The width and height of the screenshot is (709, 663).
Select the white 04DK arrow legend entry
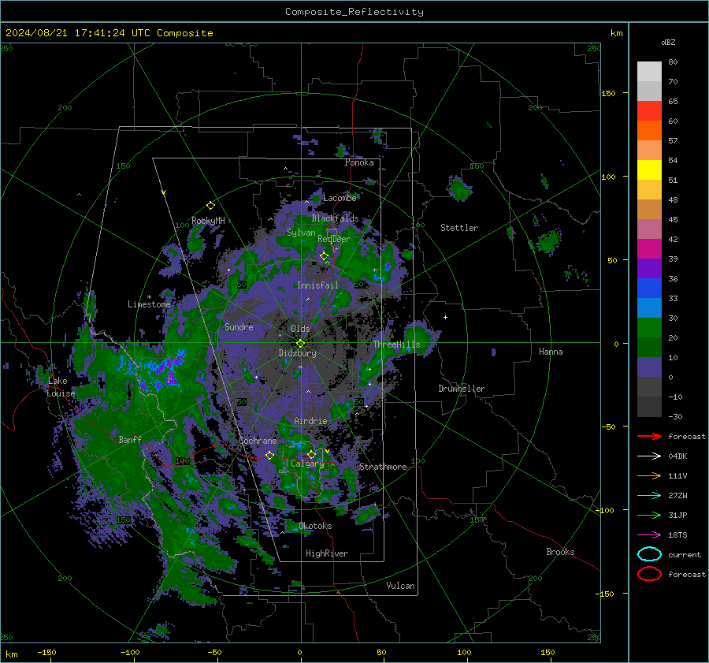pos(649,456)
